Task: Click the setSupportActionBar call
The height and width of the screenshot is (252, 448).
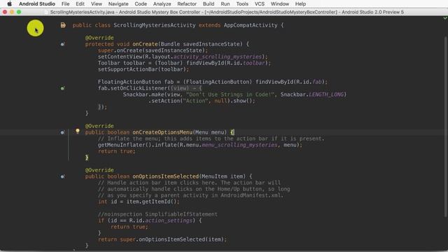Action: tap(143, 69)
